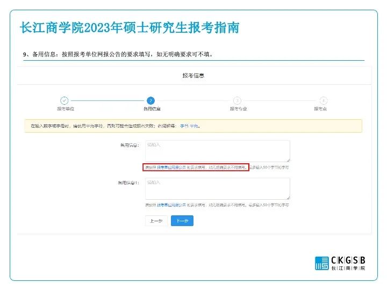The width and height of the screenshot is (387, 290).
Task: Click the blue 下一步 button
Action: tap(182, 221)
